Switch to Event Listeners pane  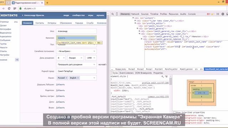point(126,73)
